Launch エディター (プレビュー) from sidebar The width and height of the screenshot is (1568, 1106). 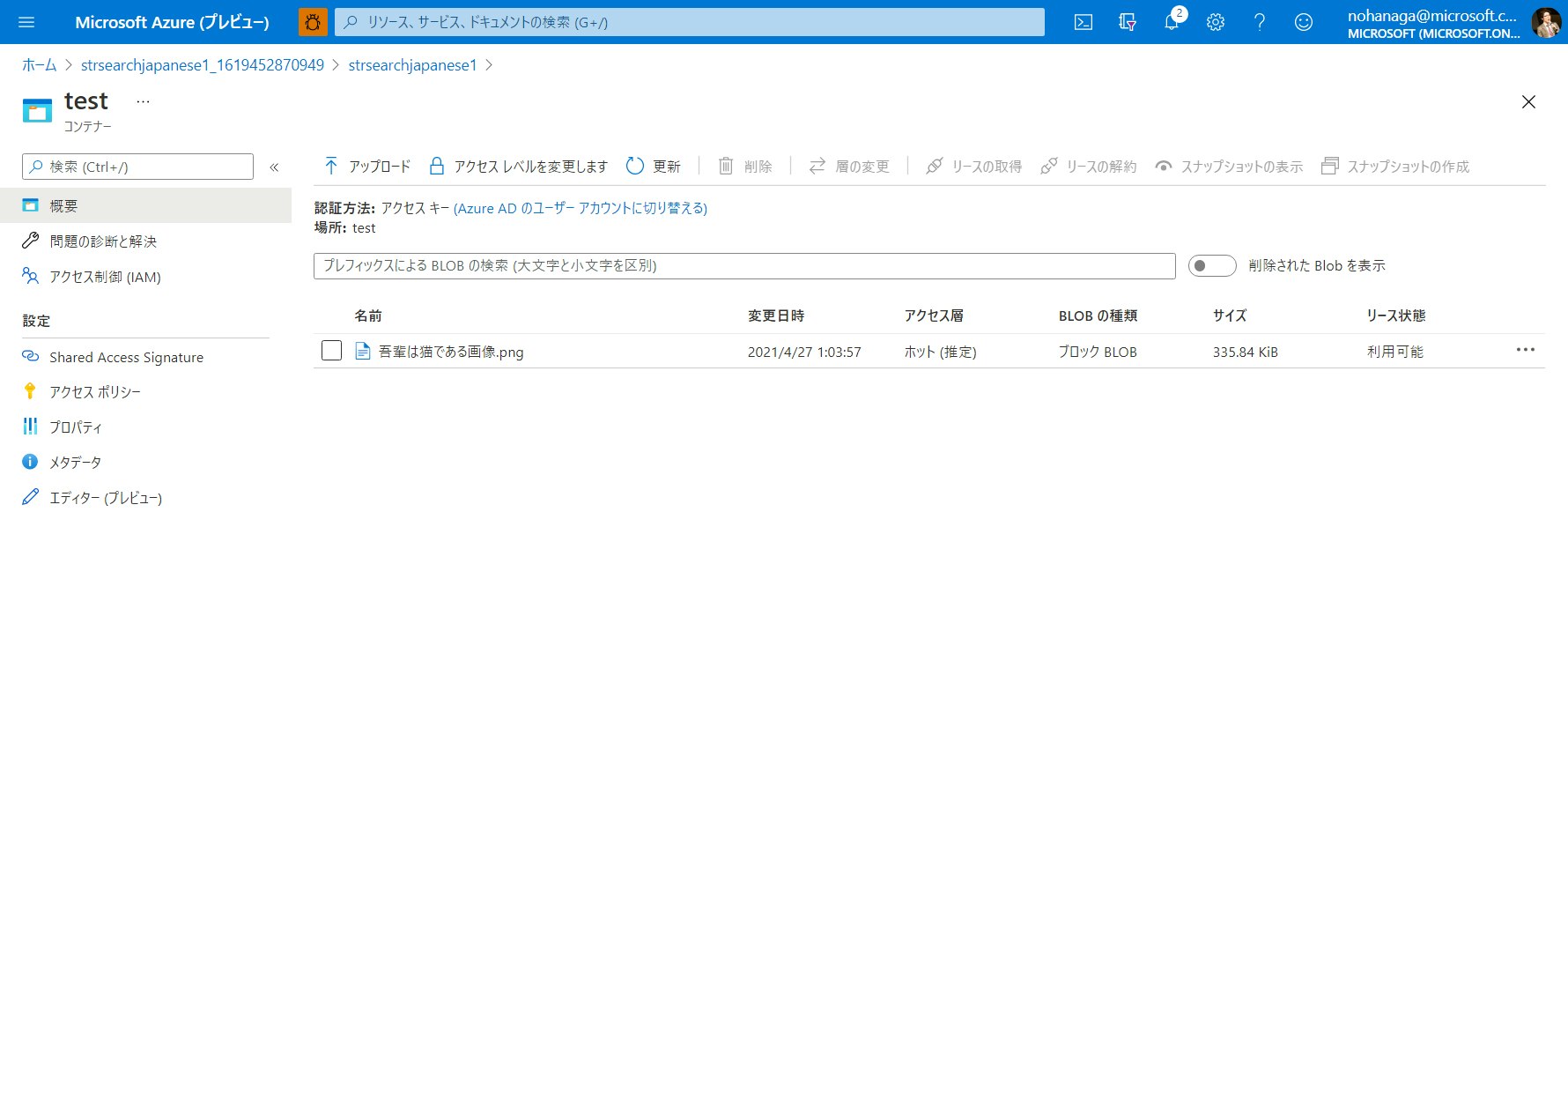[x=104, y=497]
